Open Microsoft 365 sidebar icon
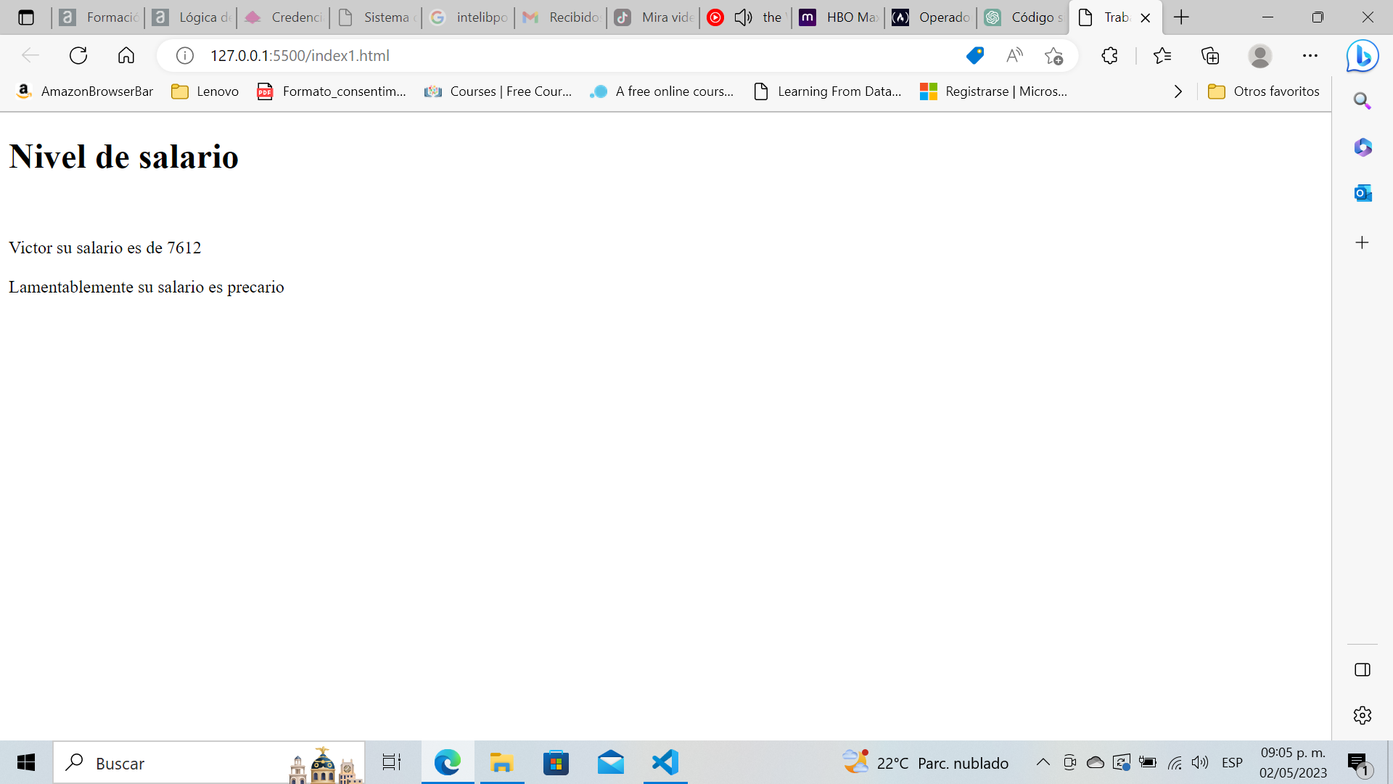1393x784 pixels. point(1363,147)
